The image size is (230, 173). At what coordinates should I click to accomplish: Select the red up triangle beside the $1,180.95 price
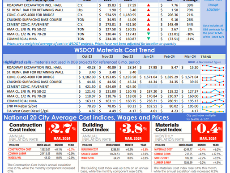pos(148,15)
